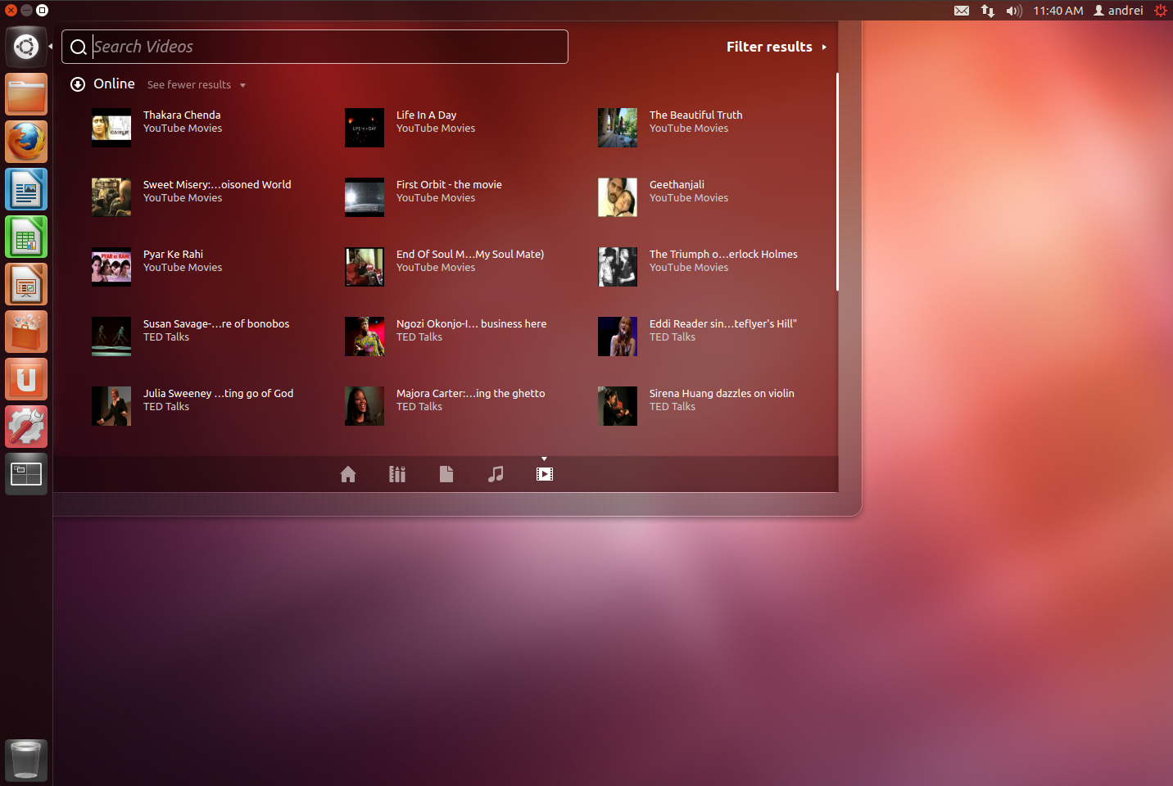Open the messaging mail indicator
The width and height of the screenshot is (1173, 786).
pyautogui.click(x=962, y=11)
